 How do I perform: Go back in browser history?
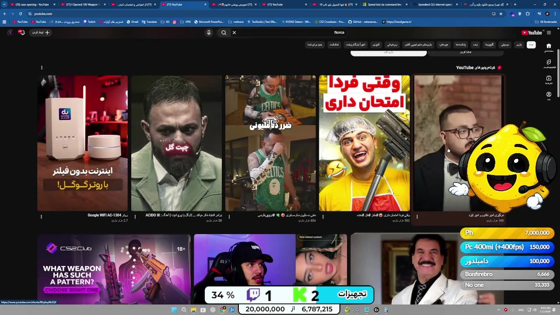[5, 14]
